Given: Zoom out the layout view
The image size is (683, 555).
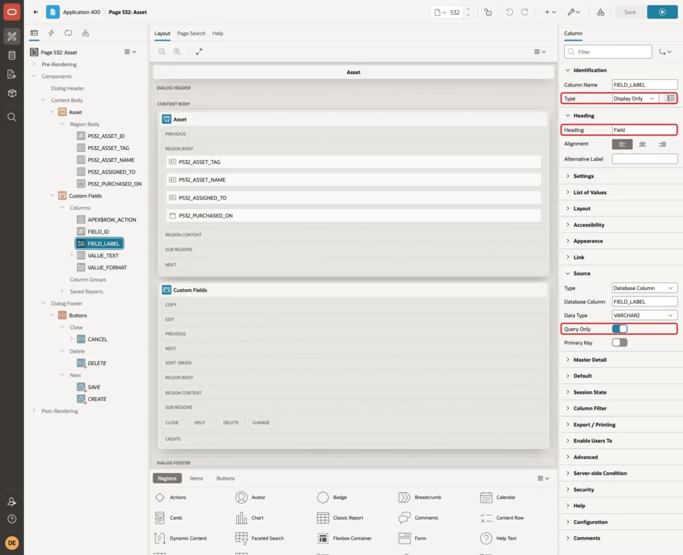Looking at the screenshot, I should (162, 51).
